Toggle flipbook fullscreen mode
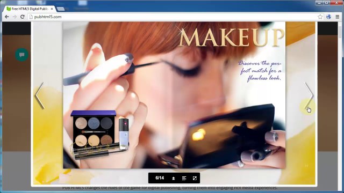 tap(195, 179)
